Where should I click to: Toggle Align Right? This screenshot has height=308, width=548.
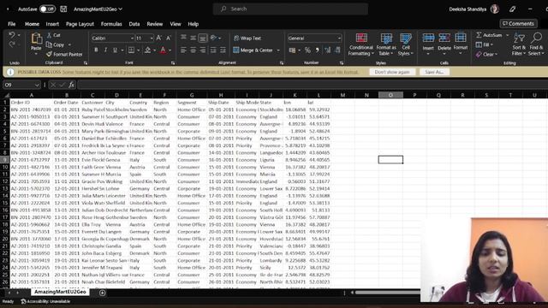pyautogui.click(x=203, y=50)
